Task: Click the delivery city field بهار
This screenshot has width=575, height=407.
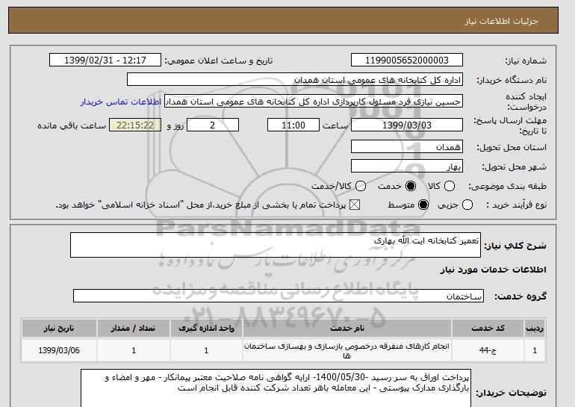Action: point(407,166)
